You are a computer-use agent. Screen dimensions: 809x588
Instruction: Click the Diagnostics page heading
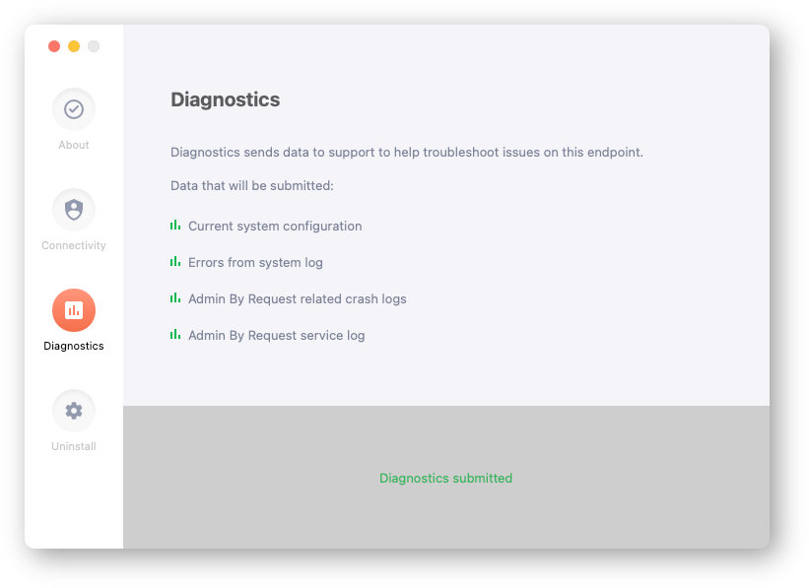pos(226,99)
